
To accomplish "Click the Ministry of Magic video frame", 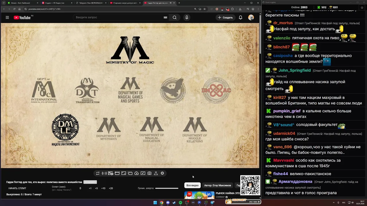I will 130,95.
